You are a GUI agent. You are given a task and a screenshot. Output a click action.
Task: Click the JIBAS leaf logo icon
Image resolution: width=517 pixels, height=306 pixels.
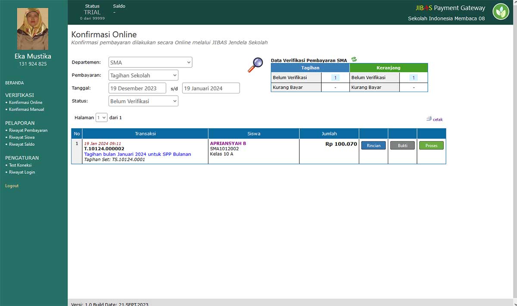click(x=501, y=12)
